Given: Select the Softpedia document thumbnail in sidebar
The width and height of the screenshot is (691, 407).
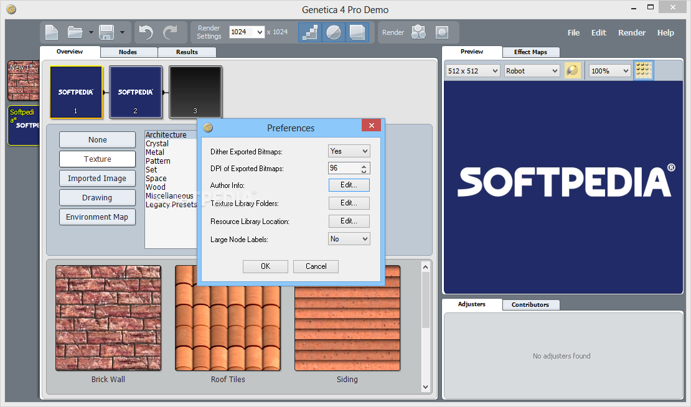Looking at the screenshot, I should [x=24, y=126].
